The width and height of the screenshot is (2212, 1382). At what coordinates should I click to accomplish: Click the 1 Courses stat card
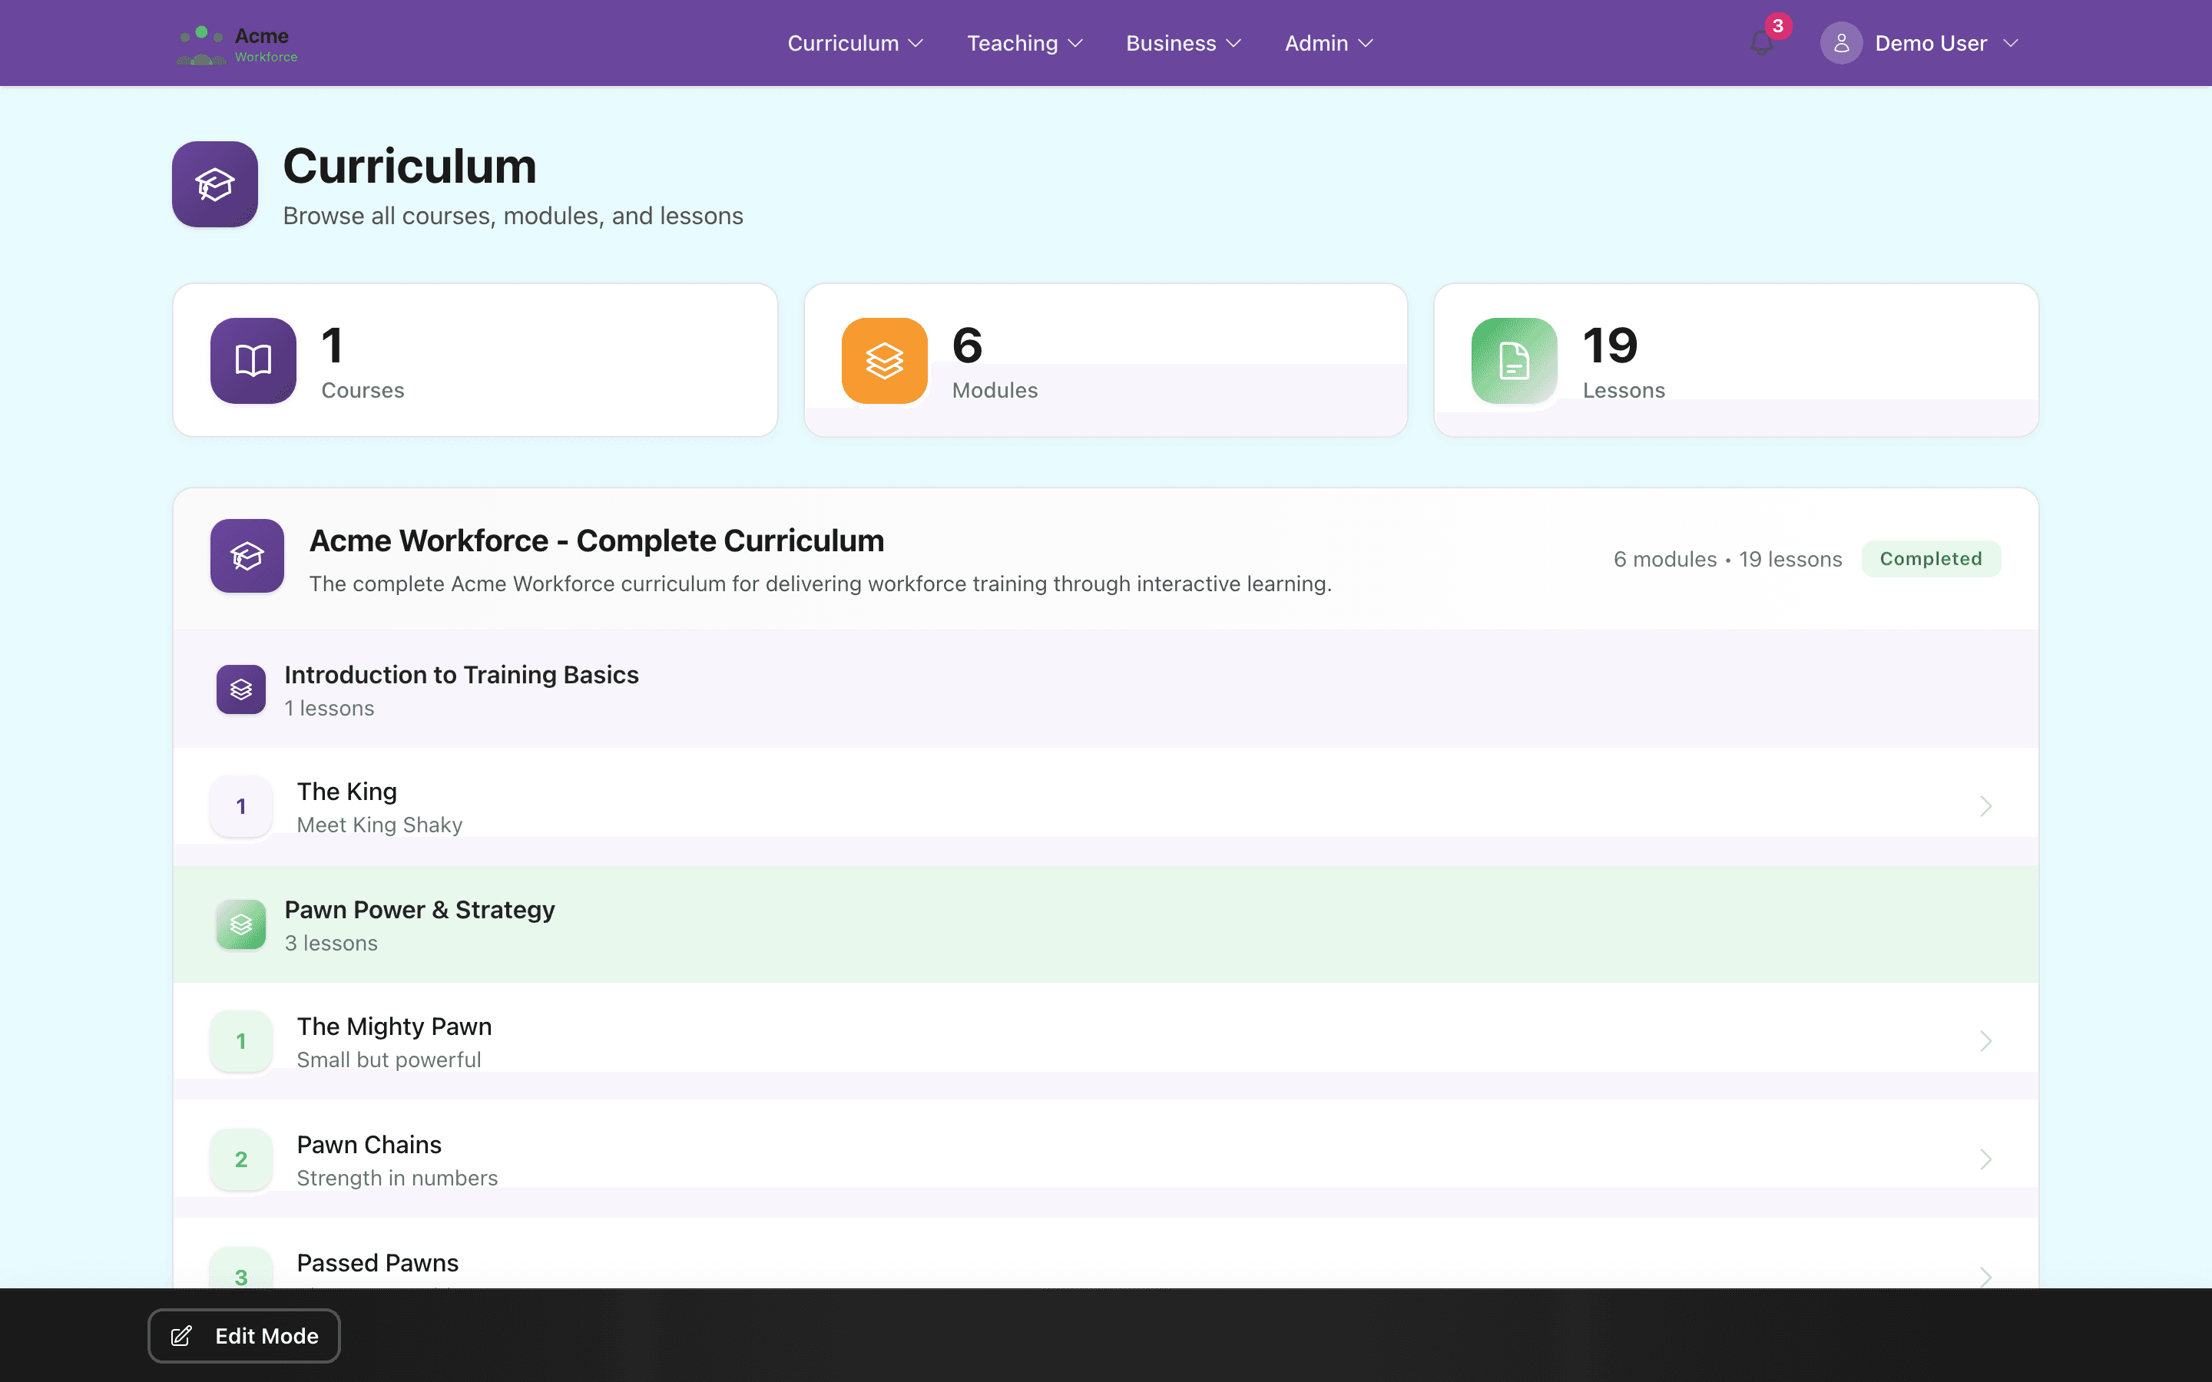[475, 360]
